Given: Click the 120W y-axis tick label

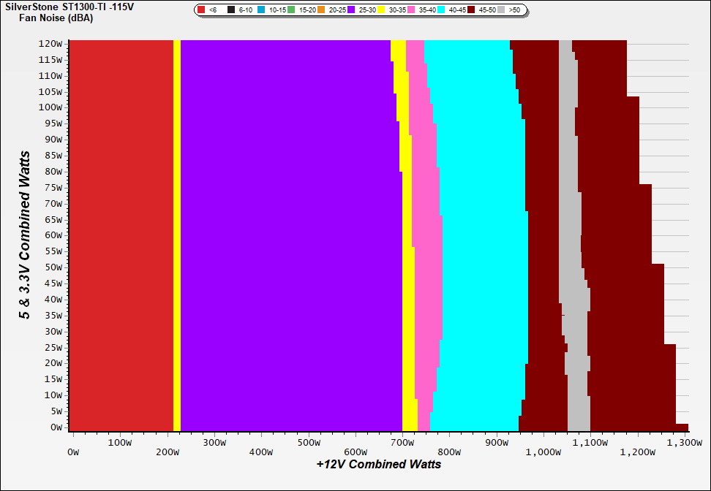Looking at the screenshot, I should (x=51, y=43).
